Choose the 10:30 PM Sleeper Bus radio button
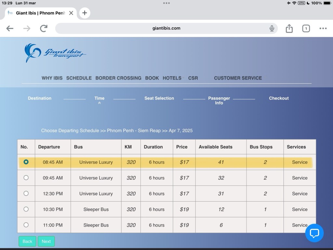The width and height of the screenshot is (333, 250). point(26,209)
